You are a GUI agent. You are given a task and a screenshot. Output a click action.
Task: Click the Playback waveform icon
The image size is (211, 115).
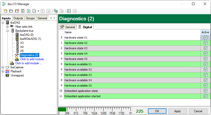click(7, 71)
